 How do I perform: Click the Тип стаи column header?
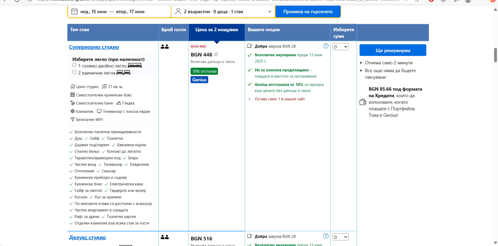(x=80, y=30)
